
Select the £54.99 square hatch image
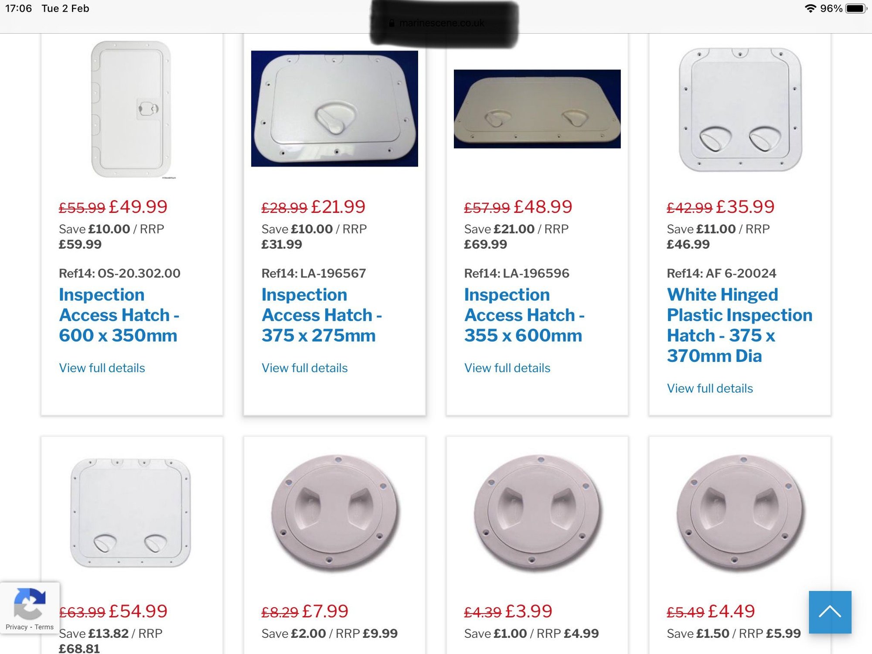click(130, 512)
